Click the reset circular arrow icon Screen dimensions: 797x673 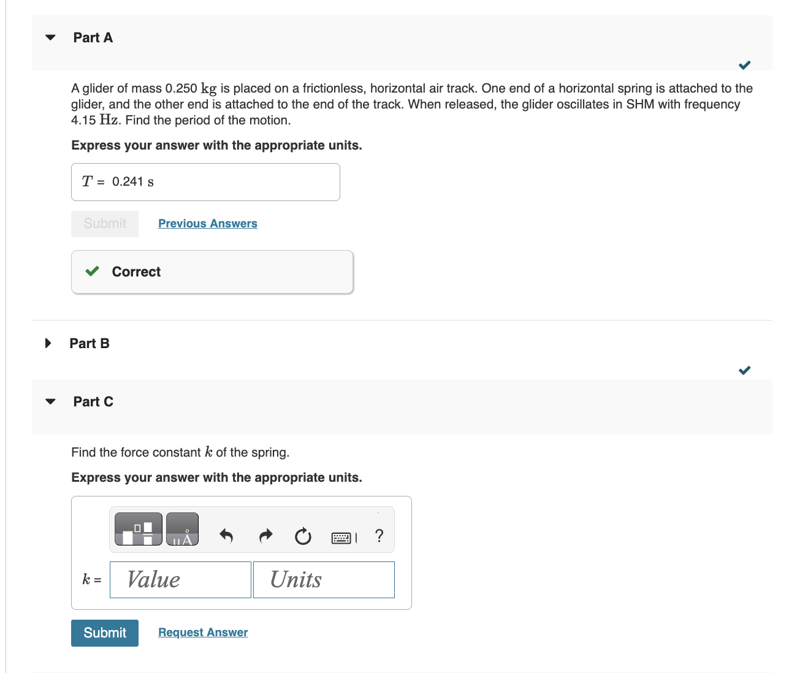pos(303,536)
